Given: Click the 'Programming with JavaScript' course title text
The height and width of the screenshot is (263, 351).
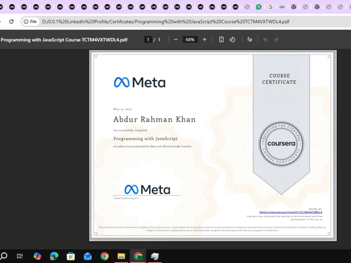Looking at the screenshot, I should pos(146,139).
